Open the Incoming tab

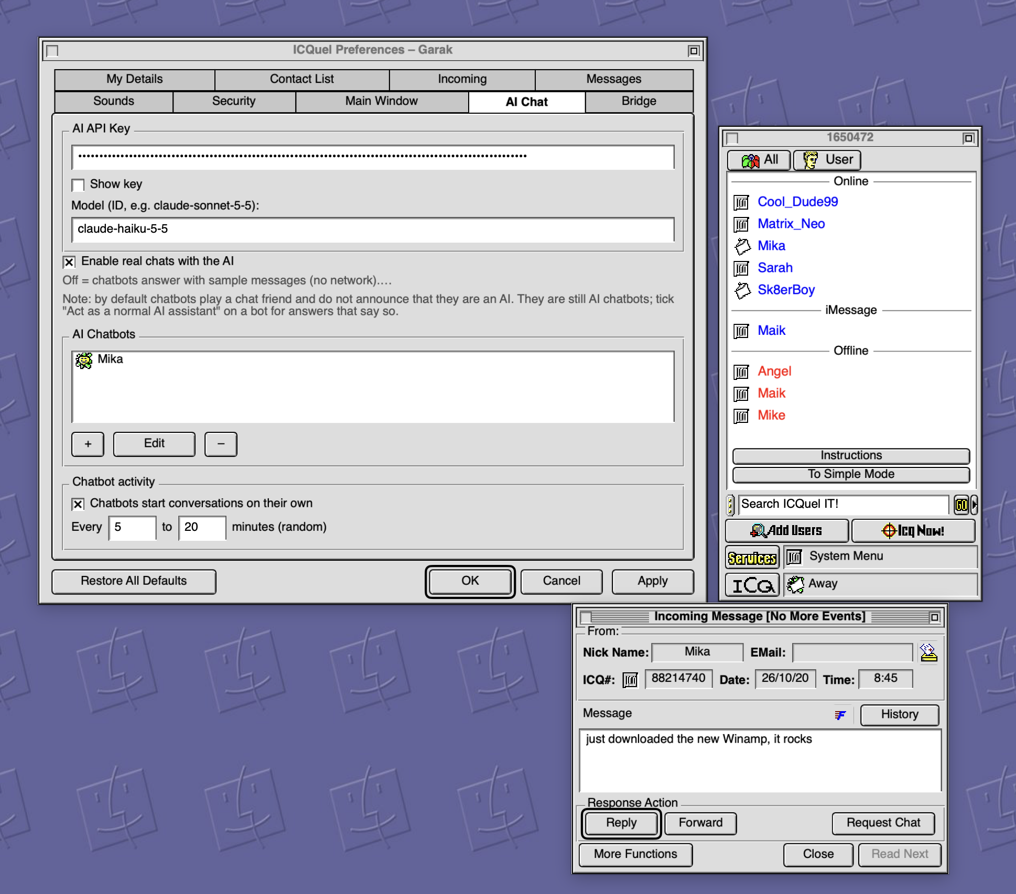pyautogui.click(x=462, y=79)
